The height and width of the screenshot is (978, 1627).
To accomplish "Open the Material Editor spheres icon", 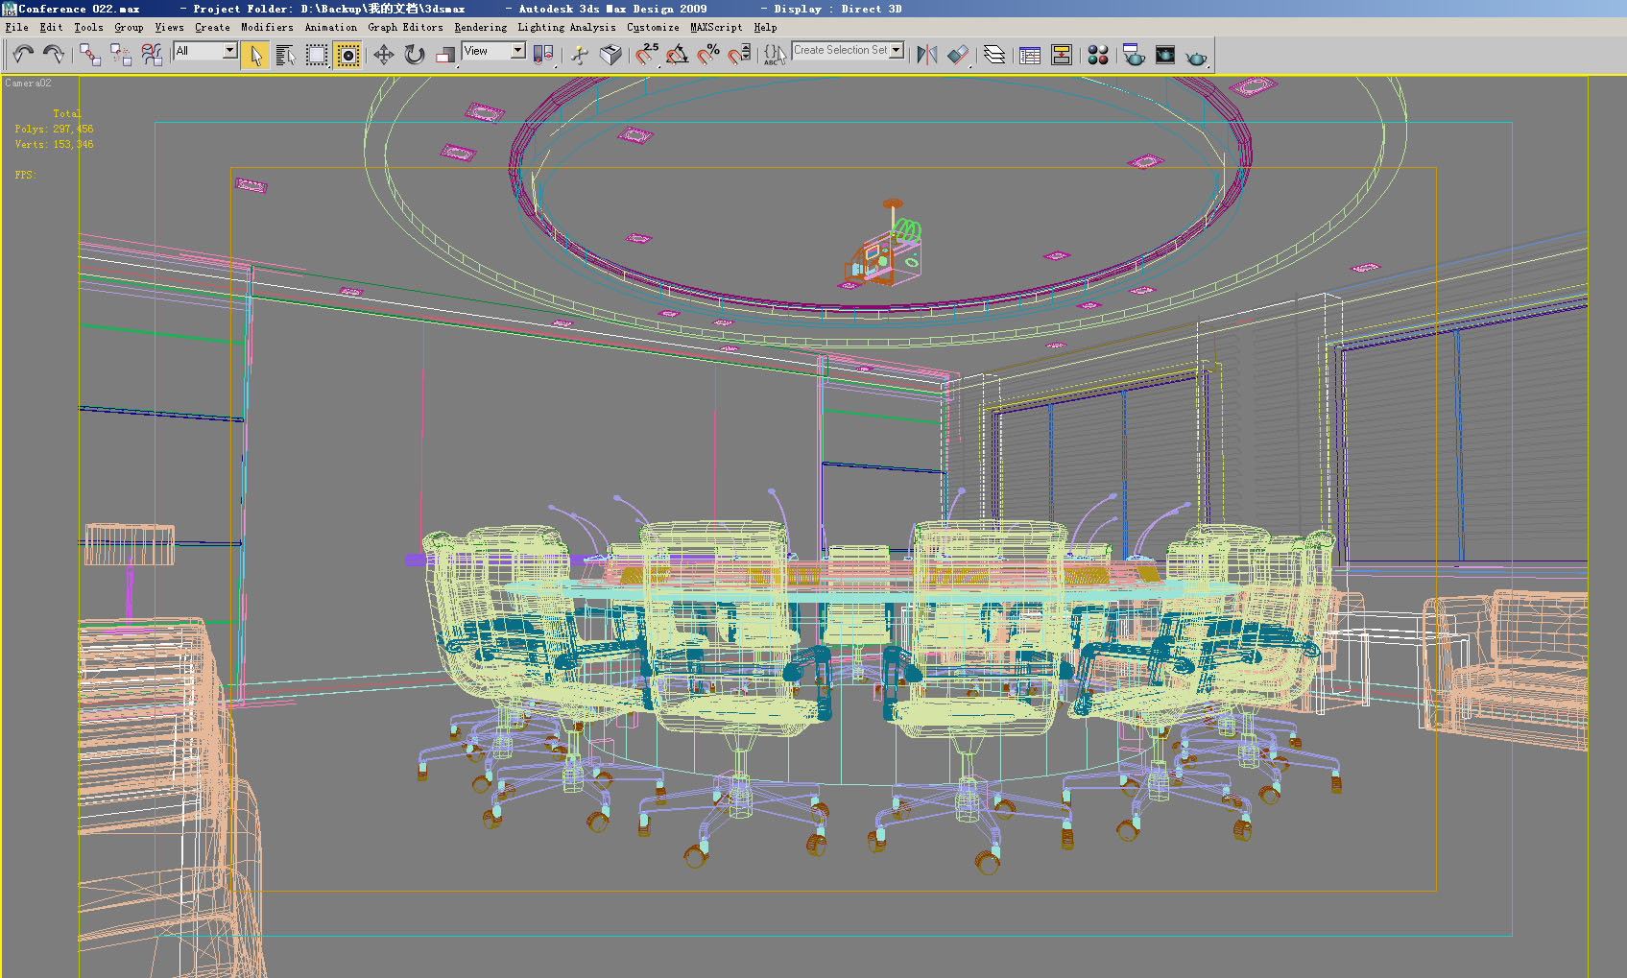I will pos(1098,55).
